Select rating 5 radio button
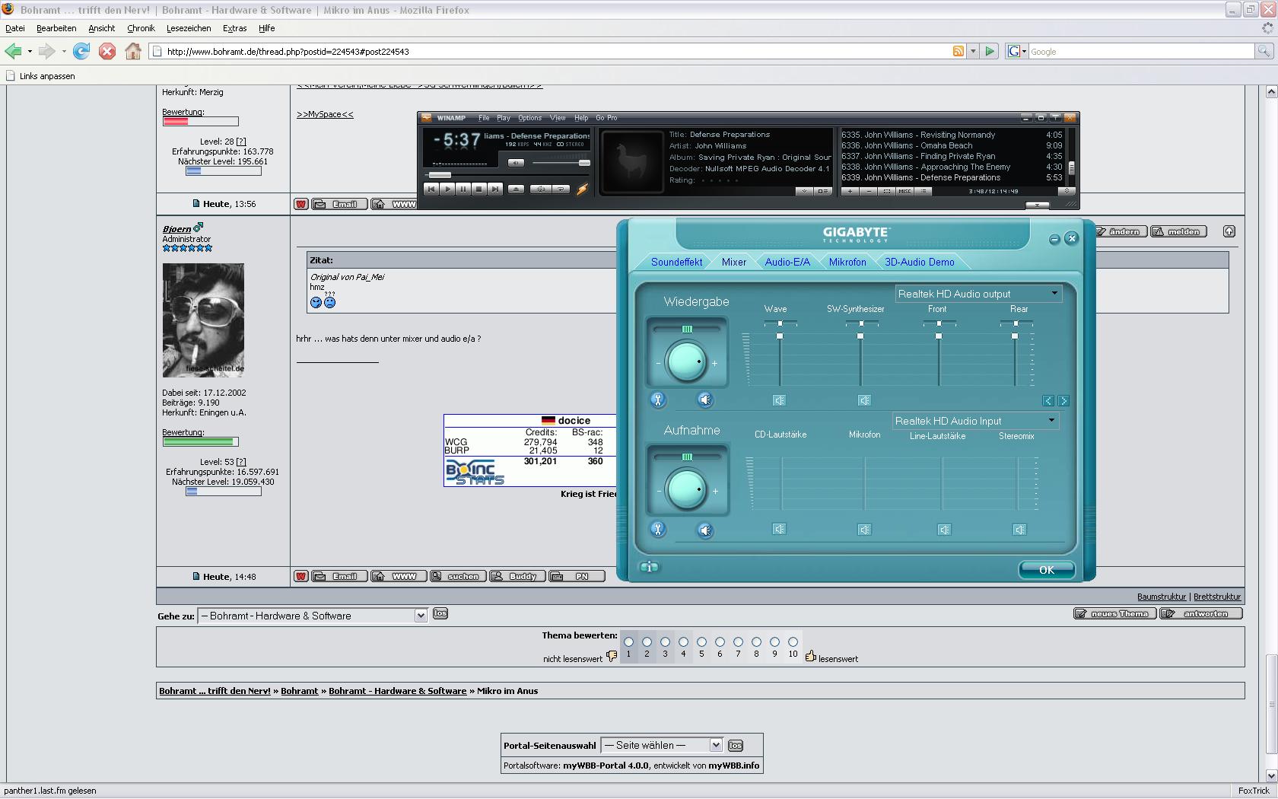Viewport: 1278px width, 799px height. coord(701,641)
